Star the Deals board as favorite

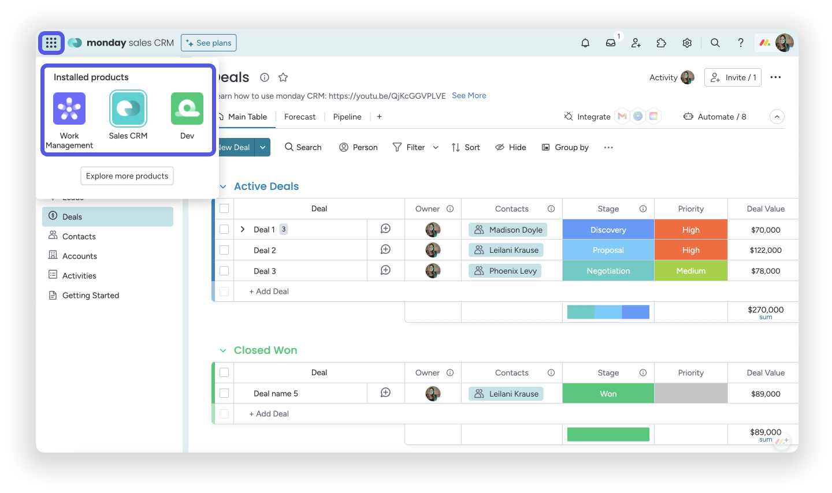click(283, 77)
